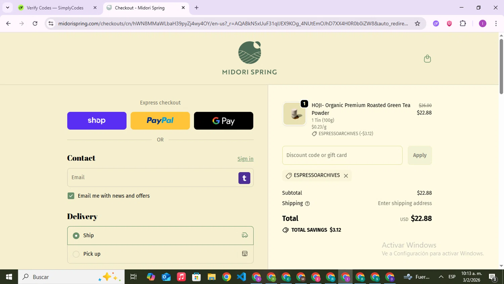Reload the checkout page
The width and height of the screenshot is (504, 284).
point(35,23)
